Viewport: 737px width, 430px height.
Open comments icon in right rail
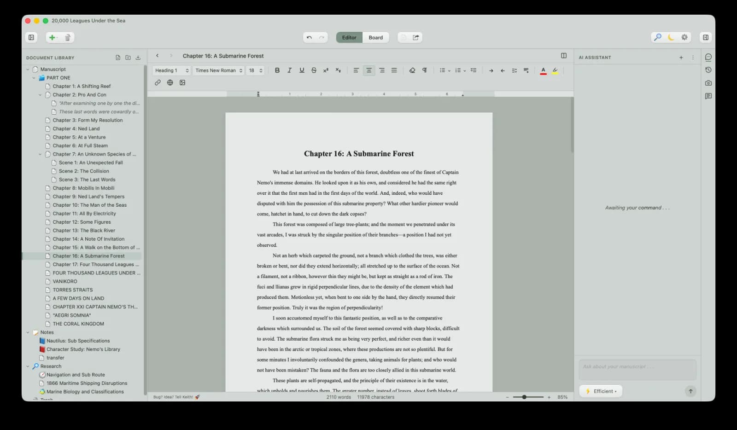[x=708, y=96]
